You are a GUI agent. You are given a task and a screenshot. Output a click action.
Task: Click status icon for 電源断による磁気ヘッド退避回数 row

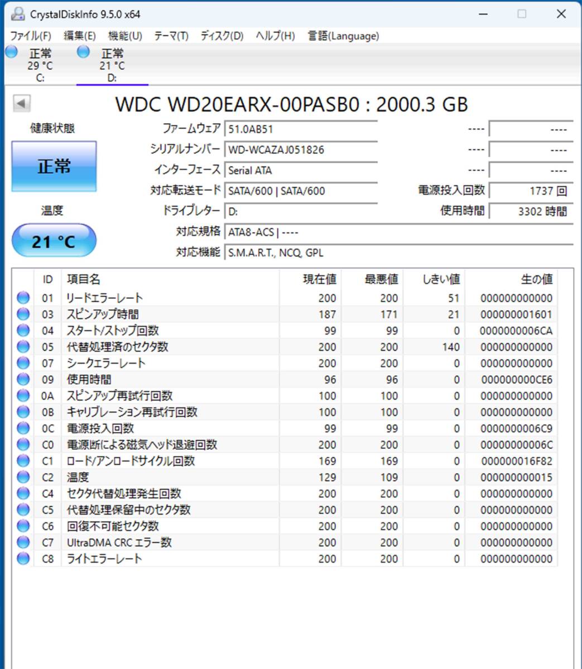(x=23, y=444)
